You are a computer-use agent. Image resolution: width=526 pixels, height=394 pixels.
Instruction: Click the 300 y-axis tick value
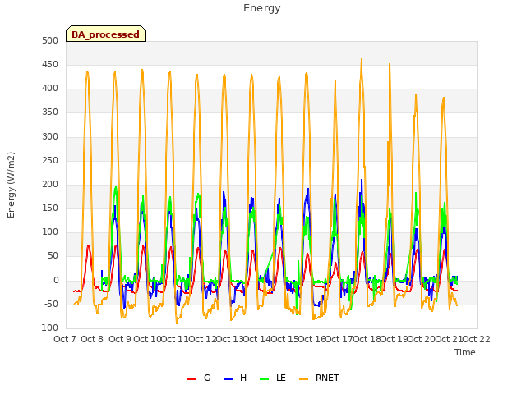50,136
